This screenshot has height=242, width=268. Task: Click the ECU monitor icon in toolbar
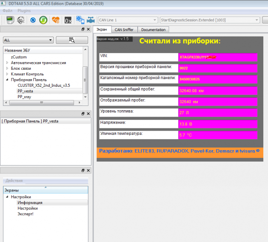pyautogui.click(x=10, y=20)
